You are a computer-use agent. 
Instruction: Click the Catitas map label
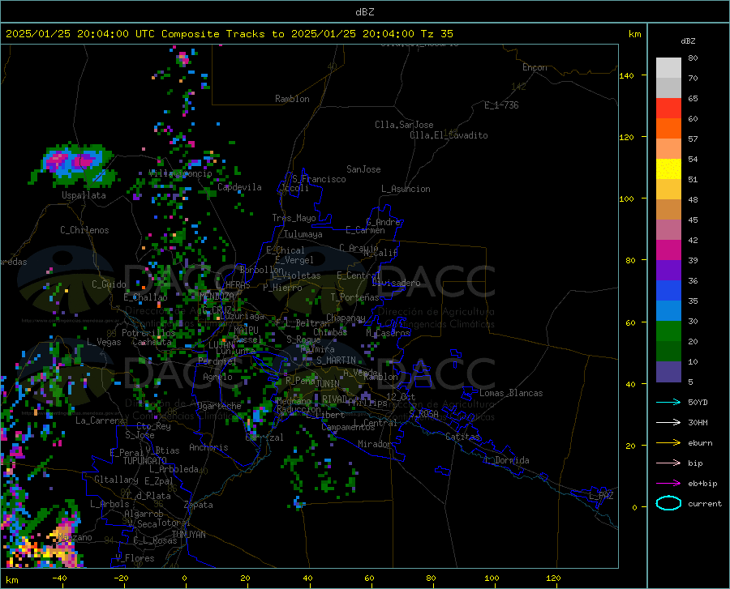[462, 437]
